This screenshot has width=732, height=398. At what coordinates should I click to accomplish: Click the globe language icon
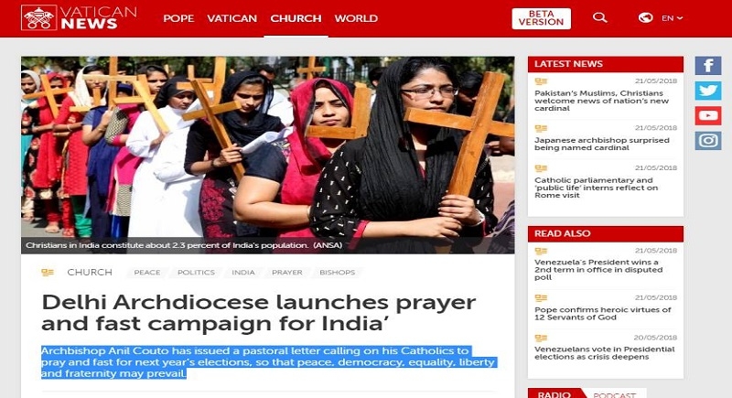pos(646,17)
